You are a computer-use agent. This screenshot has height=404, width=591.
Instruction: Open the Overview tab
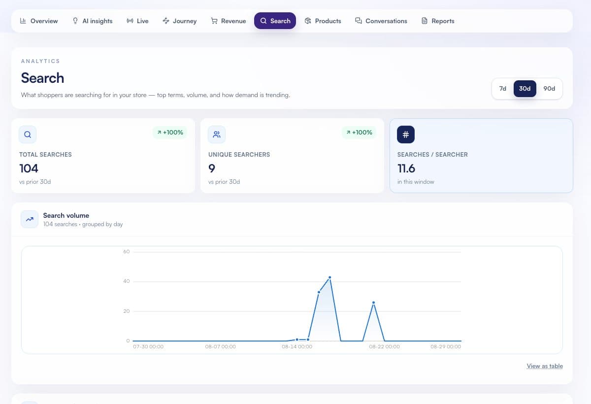[39, 21]
